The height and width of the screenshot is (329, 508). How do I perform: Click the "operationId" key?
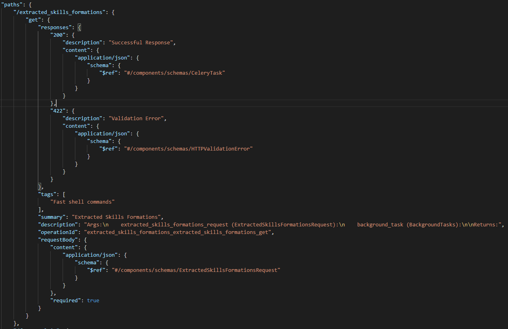[58, 232]
